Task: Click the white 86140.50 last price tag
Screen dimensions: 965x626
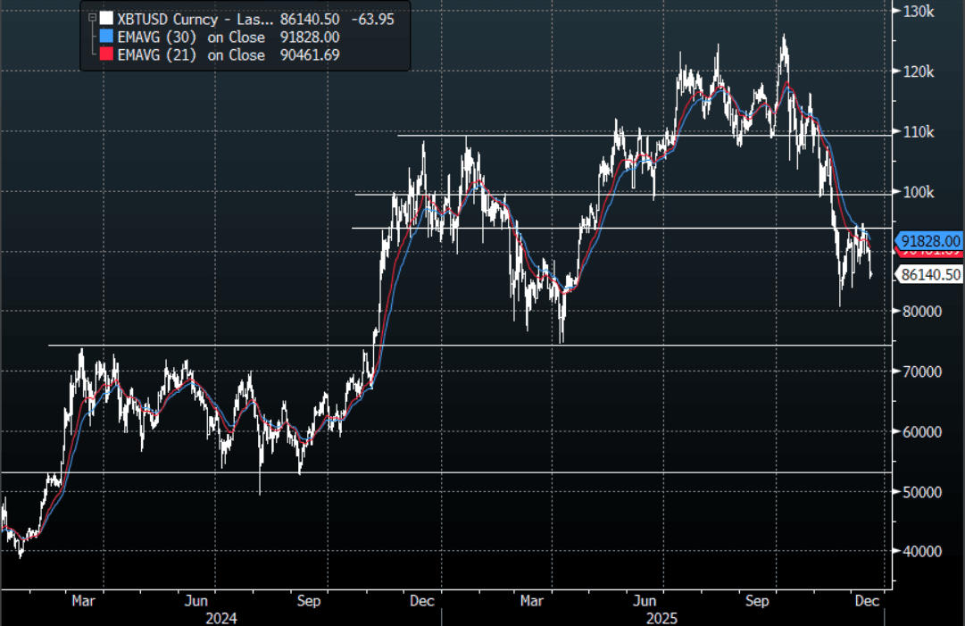Action: (930, 275)
